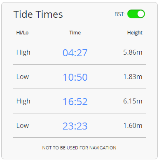The width and height of the screenshot is (159, 161).
Task: Select the Height column header
Action: [x=135, y=33]
